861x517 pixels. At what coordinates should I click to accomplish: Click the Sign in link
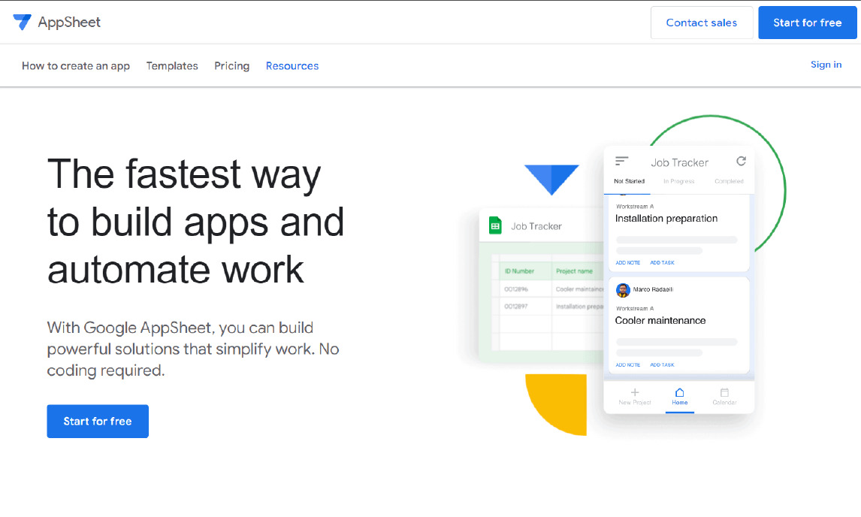tap(826, 65)
